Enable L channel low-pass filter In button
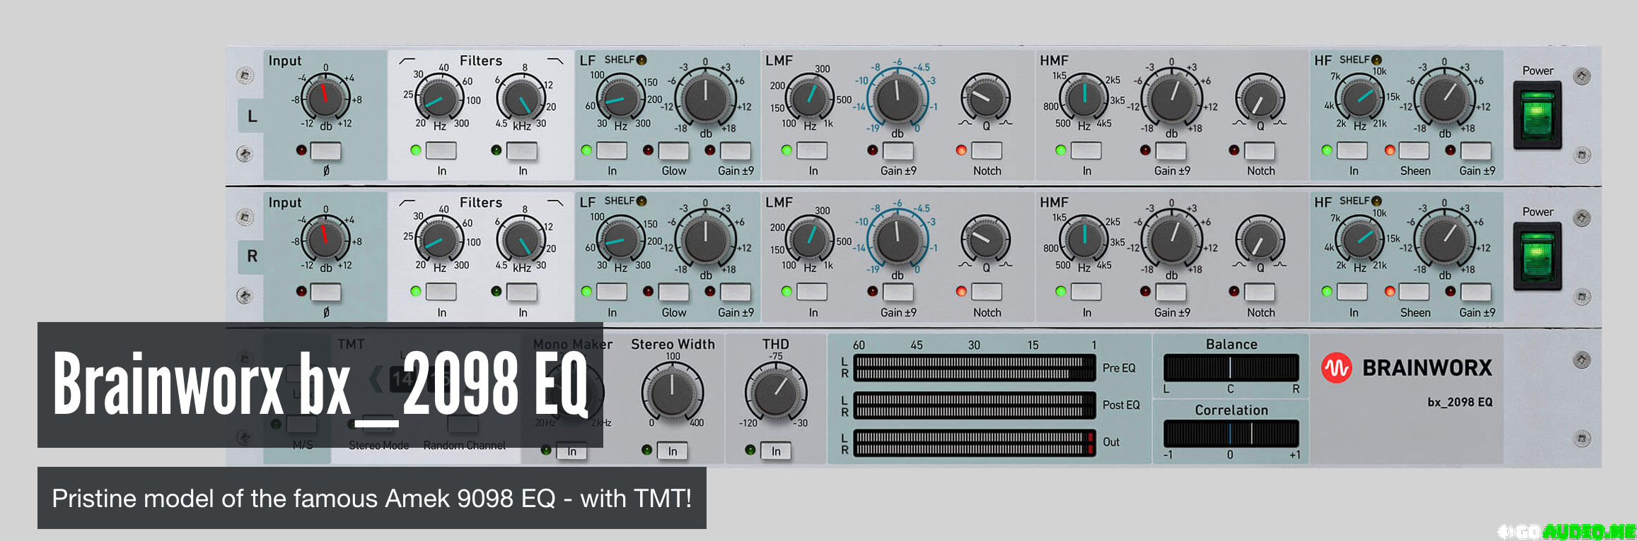Image resolution: width=1638 pixels, height=541 pixels. point(522,150)
